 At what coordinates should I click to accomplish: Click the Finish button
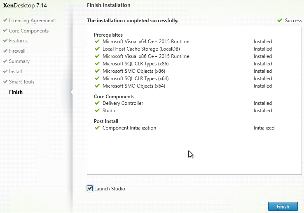point(283,206)
